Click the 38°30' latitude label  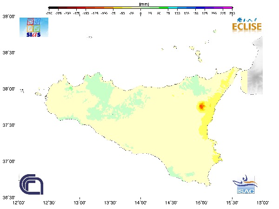(x=9, y=53)
